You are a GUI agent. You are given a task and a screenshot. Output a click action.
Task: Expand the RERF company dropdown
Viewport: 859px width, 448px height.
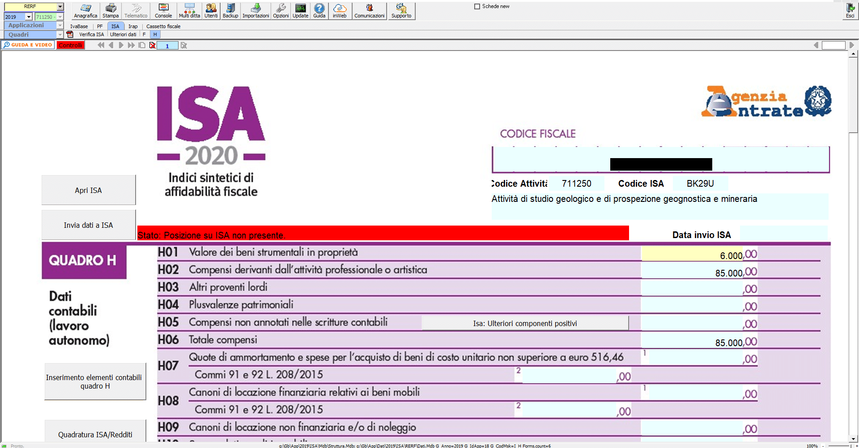tap(60, 6)
